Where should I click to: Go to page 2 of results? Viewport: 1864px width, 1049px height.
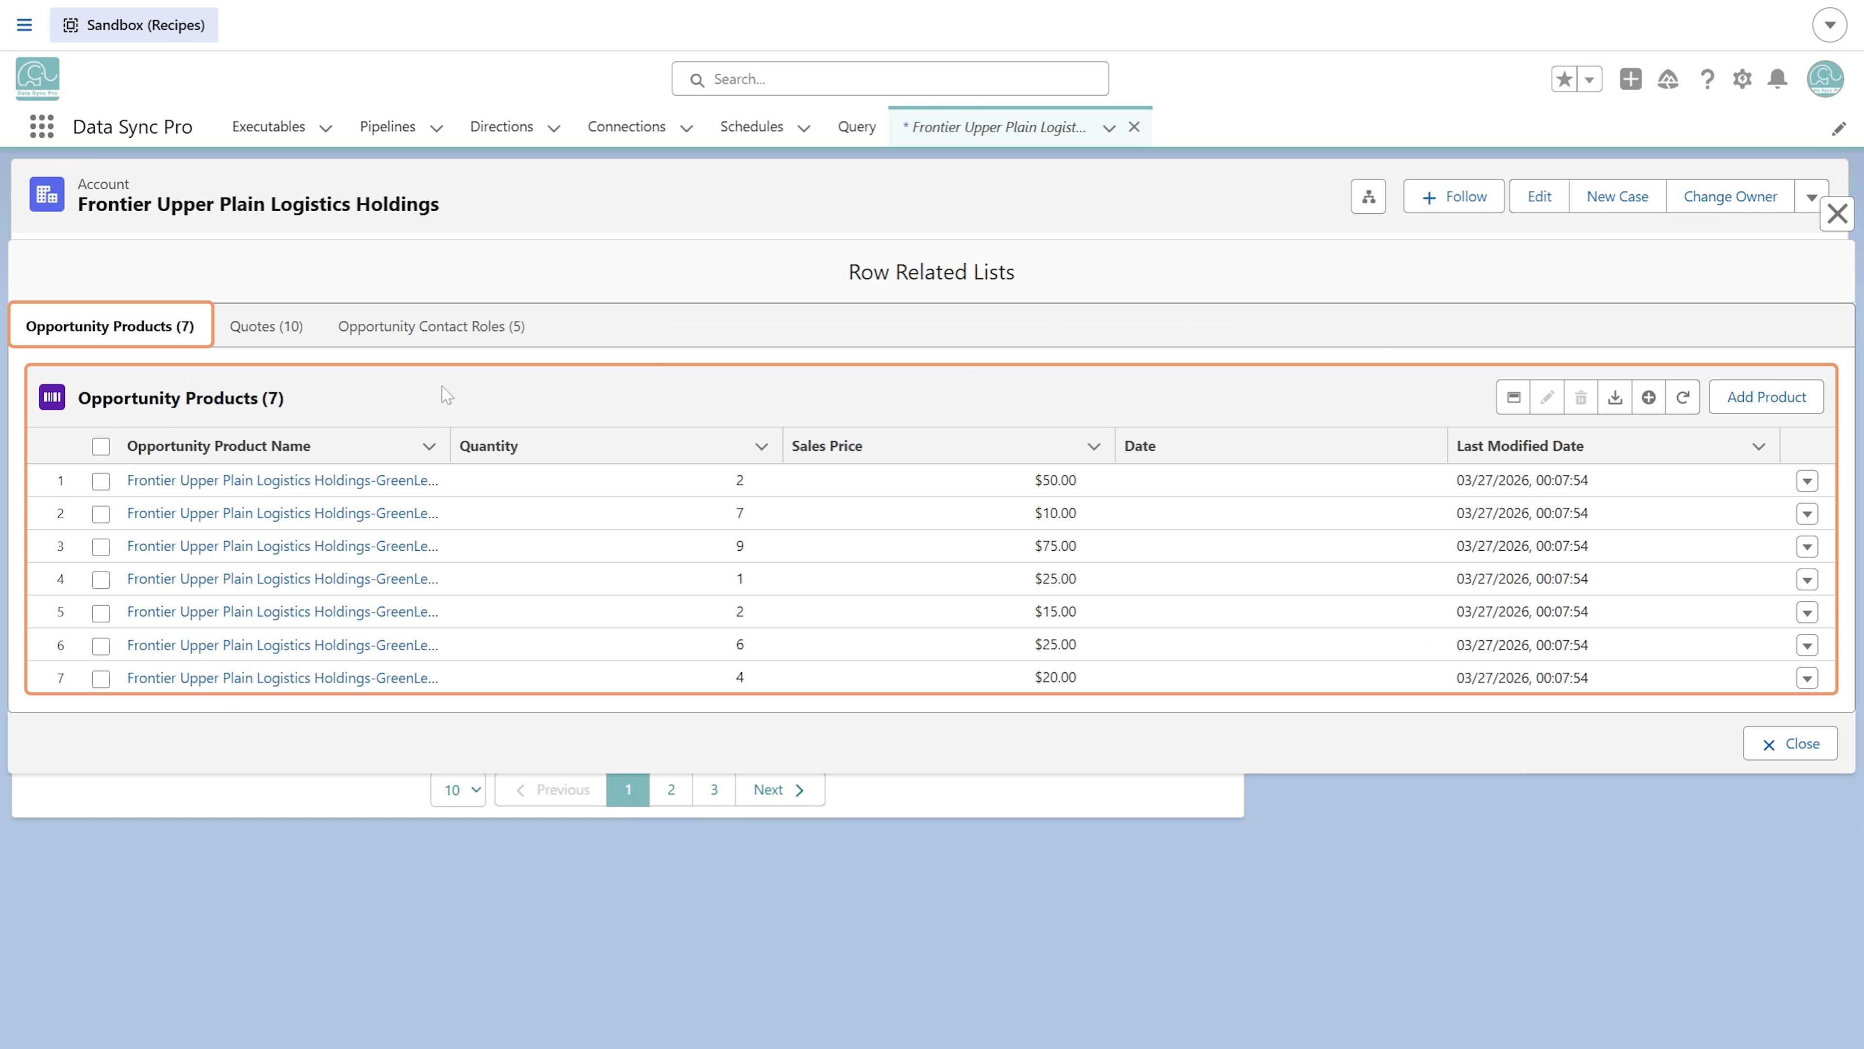click(x=671, y=790)
